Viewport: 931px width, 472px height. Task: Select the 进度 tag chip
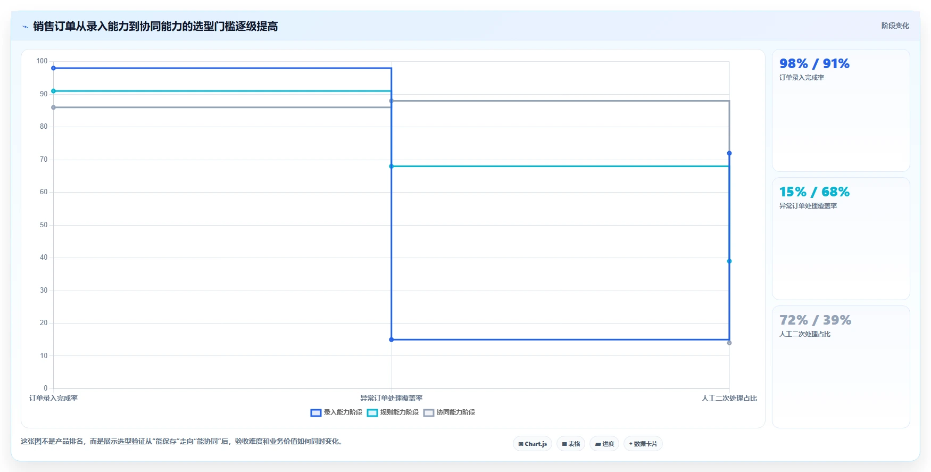(x=604, y=444)
